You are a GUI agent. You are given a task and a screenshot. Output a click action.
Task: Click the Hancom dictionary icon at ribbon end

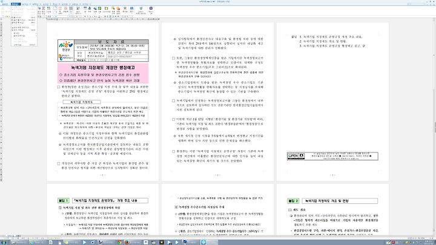pos(151,10)
